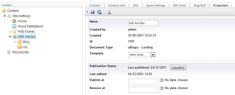235x95 pixels.
Task: Click the Blog folder icon
Action: (20, 42)
